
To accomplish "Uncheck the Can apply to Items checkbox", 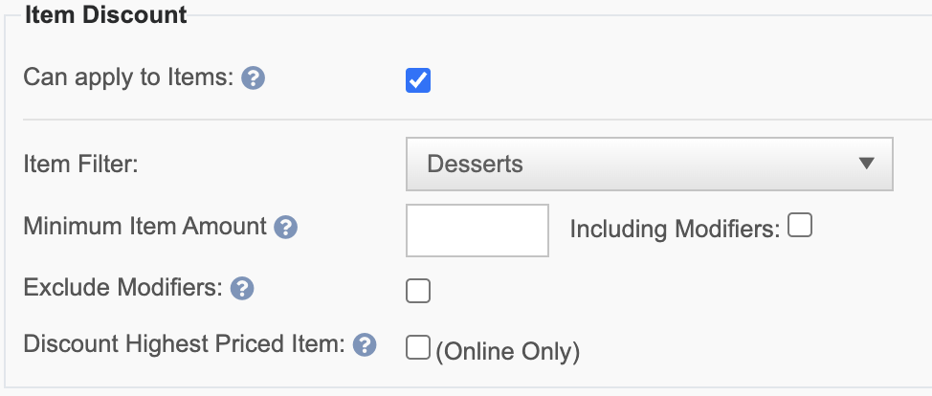I will (x=418, y=80).
